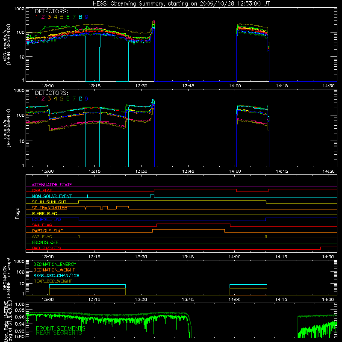Select detector 2 in the rear segments legend

coord(43,99)
